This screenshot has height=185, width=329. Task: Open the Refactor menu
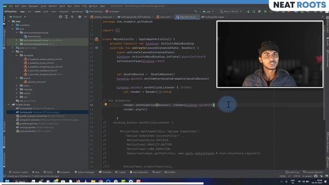[x=53, y=6]
